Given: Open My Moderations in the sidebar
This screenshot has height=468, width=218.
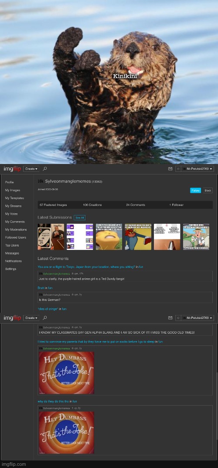Looking at the screenshot, I should pyautogui.click(x=16, y=229).
